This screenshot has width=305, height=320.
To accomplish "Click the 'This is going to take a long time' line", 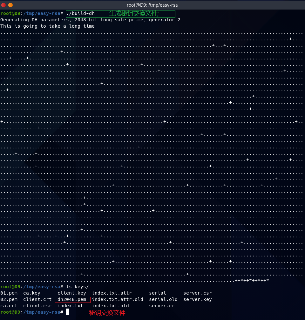I will coord(47,26).
